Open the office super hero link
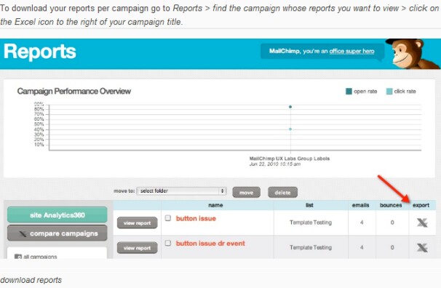Screen dimensions: 441x288 [x=351, y=51]
